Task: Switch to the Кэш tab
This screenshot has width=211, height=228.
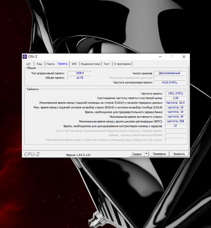Action: (x=39, y=64)
